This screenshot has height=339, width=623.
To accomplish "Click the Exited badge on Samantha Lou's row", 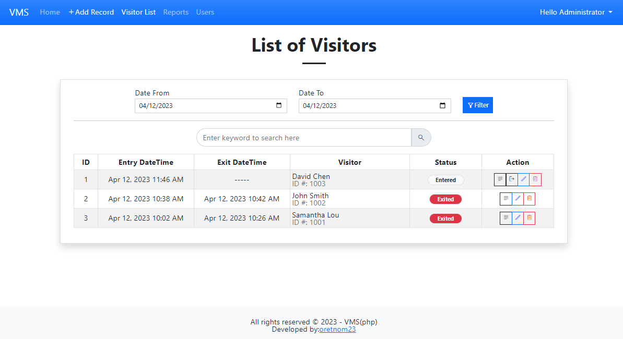I will pos(445,218).
